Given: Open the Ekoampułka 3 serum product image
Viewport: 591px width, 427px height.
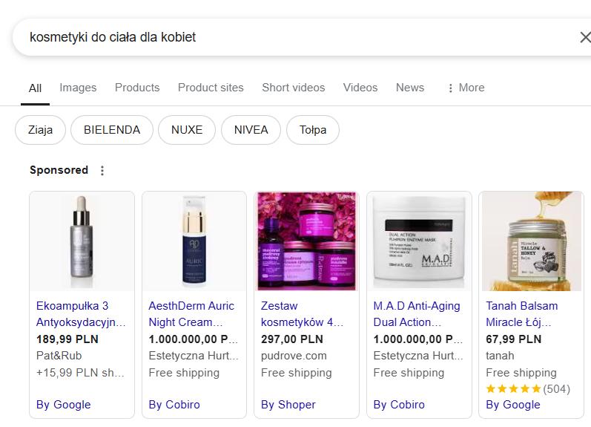Looking at the screenshot, I should [82, 241].
